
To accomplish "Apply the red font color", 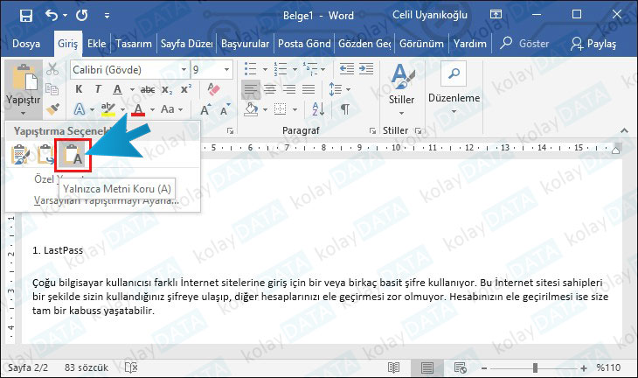I will click(138, 109).
